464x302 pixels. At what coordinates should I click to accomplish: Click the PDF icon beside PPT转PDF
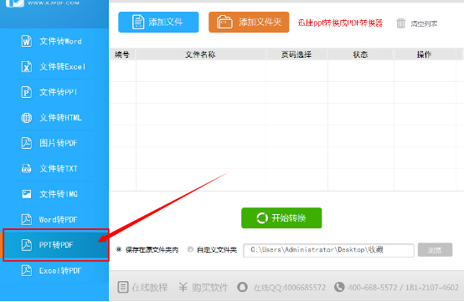click(x=27, y=245)
